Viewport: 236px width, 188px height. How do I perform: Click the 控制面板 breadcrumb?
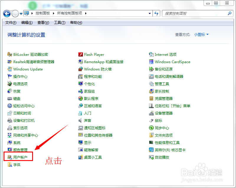point(43,13)
